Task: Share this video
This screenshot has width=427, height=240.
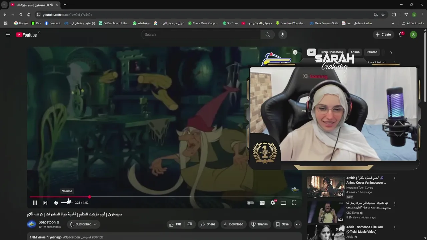Action: (x=207, y=224)
